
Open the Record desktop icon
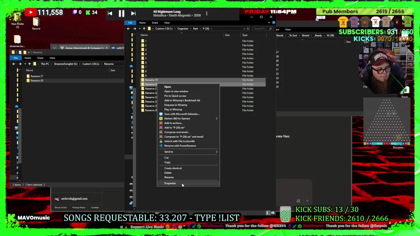pos(36,24)
